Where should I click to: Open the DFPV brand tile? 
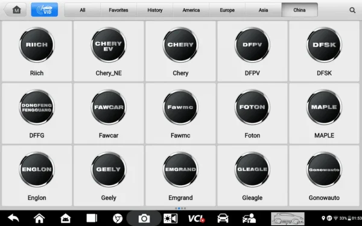pos(252,45)
